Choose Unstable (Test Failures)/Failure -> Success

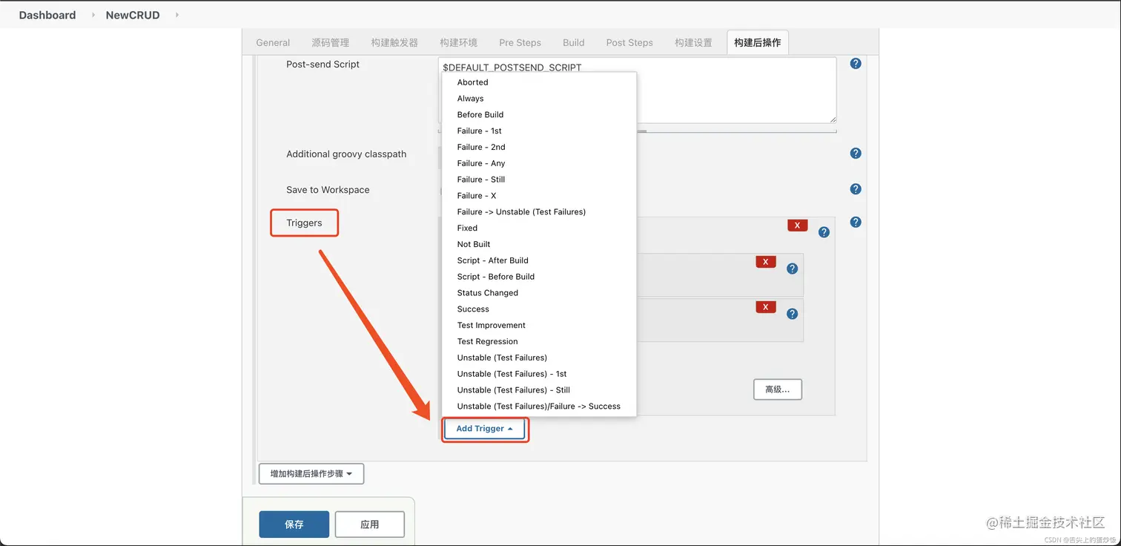pos(539,407)
